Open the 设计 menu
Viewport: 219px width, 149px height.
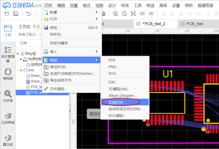point(112,5)
